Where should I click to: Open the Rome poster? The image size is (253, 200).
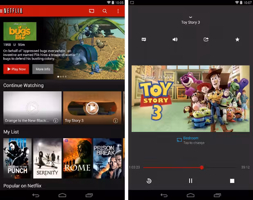pyautogui.click(x=77, y=158)
